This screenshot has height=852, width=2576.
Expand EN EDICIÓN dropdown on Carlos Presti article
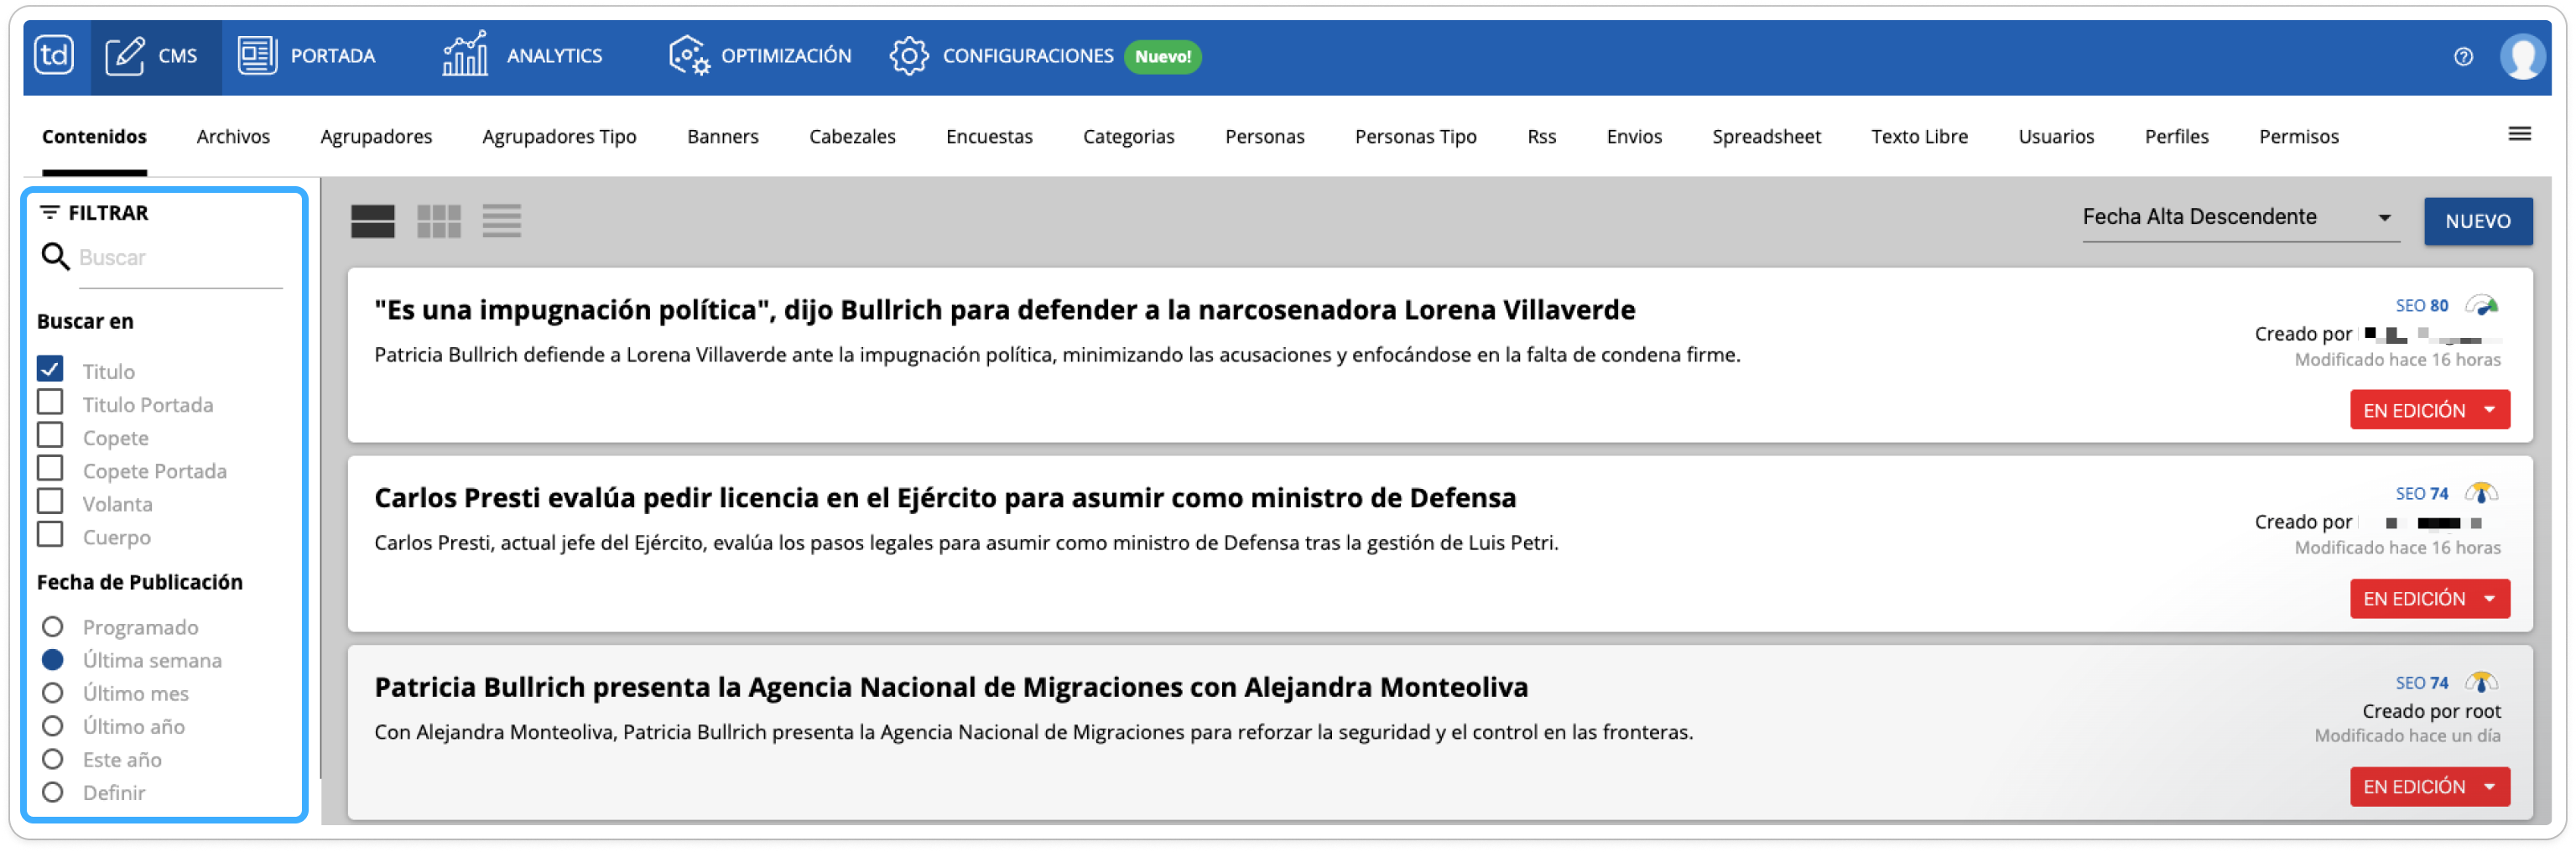pyautogui.click(x=2489, y=599)
